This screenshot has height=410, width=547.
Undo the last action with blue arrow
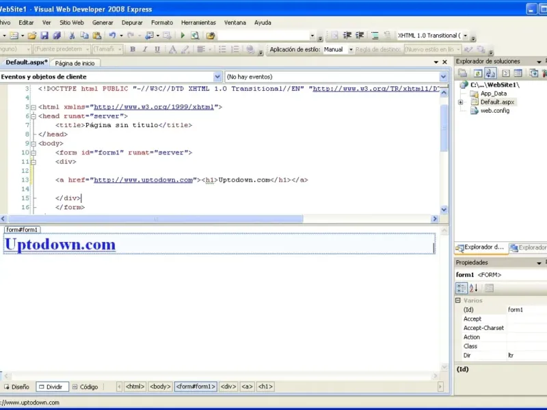pos(112,36)
